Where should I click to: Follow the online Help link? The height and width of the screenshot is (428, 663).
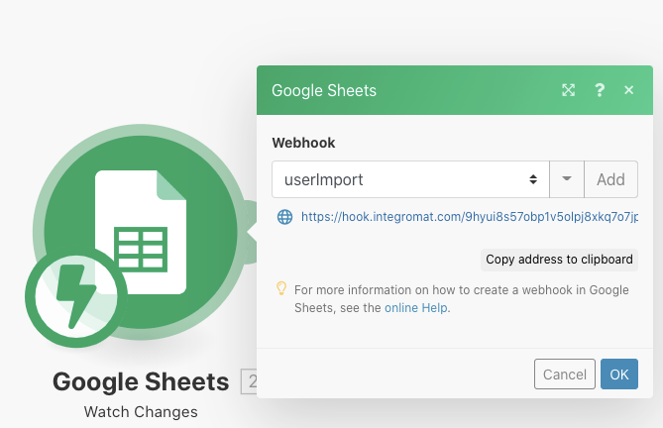tap(415, 308)
